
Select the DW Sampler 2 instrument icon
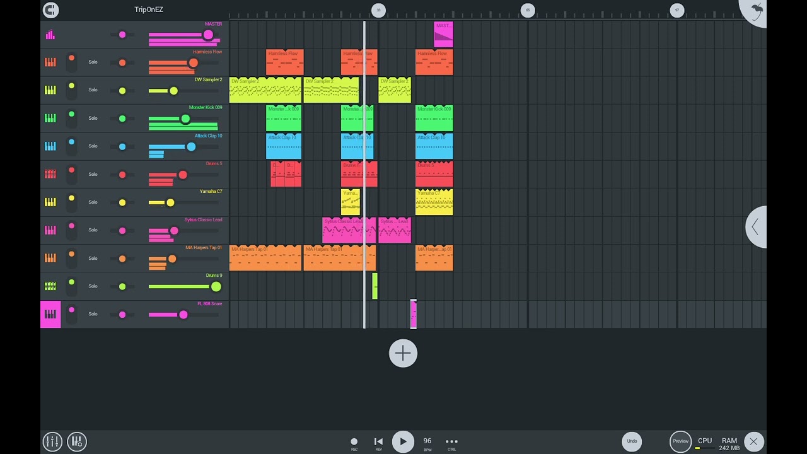(50, 90)
